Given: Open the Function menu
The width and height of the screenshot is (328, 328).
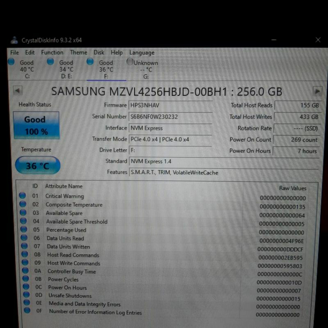Looking at the screenshot, I should coord(52,52).
